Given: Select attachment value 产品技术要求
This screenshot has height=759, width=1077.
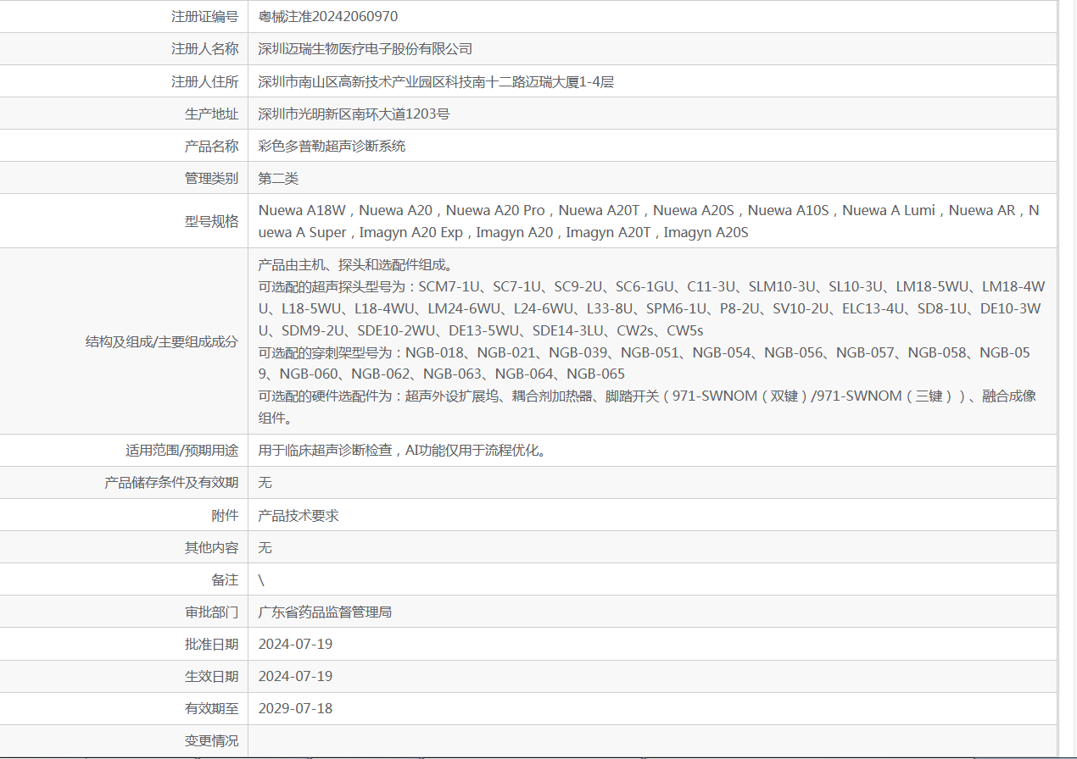Looking at the screenshot, I should pyautogui.click(x=299, y=515).
